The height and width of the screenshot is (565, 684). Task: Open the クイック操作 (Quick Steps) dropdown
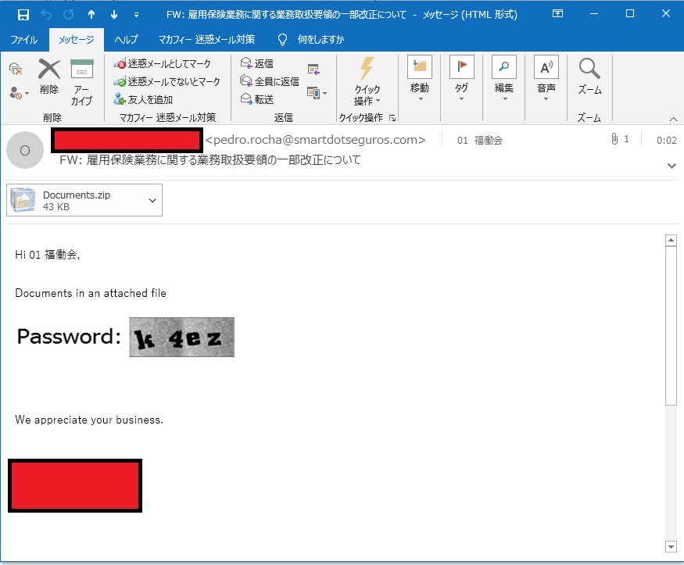367,81
